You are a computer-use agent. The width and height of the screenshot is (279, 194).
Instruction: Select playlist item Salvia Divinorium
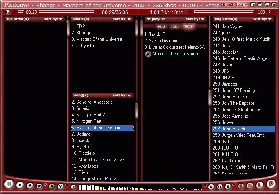click(163, 41)
